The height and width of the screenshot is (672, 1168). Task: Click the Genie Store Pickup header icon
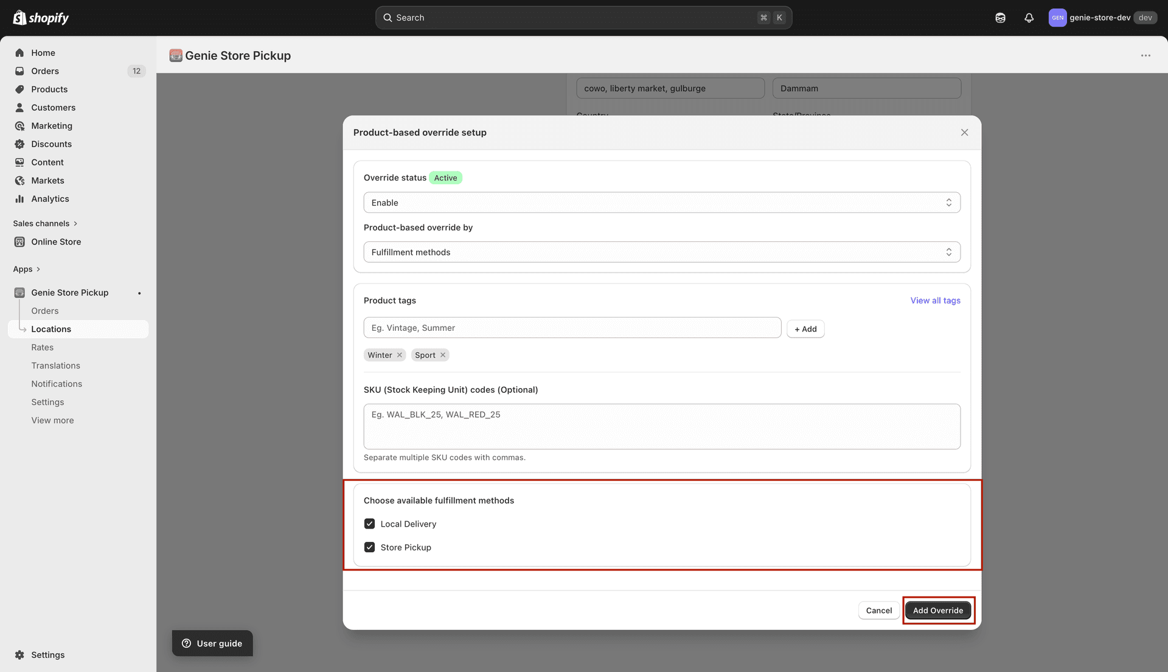pyautogui.click(x=176, y=55)
